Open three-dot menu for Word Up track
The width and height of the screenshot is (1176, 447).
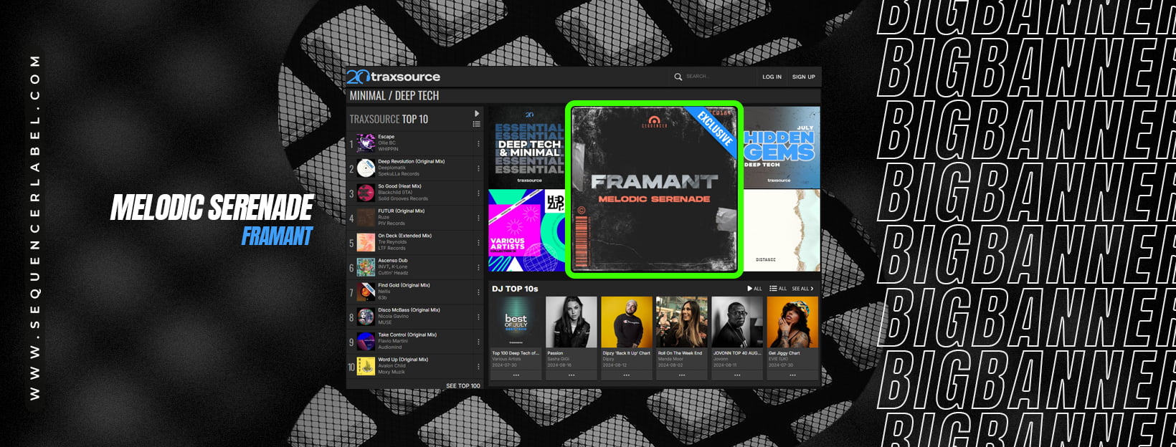click(x=478, y=366)
